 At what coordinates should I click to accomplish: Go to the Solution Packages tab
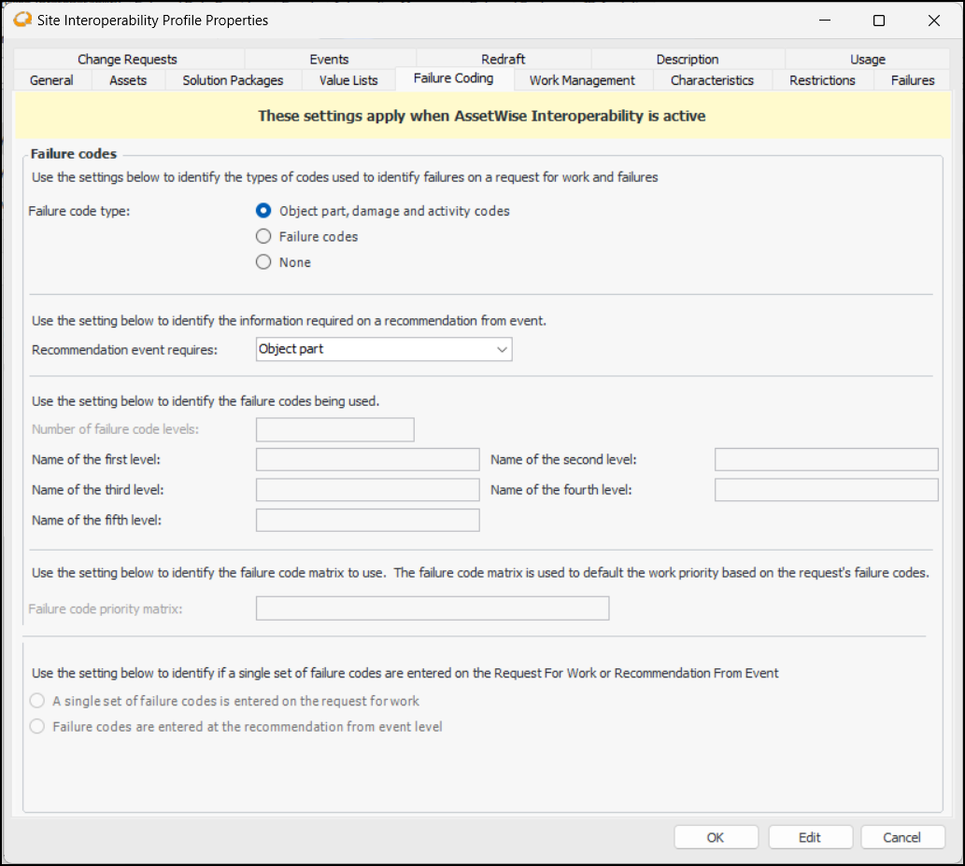[233, 80]
